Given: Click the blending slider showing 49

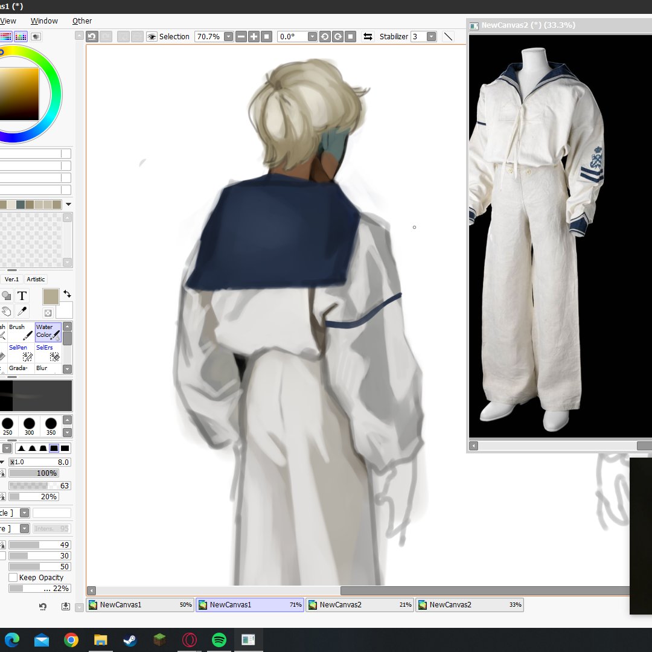Looking at the screenshot, I should (39, 545).
